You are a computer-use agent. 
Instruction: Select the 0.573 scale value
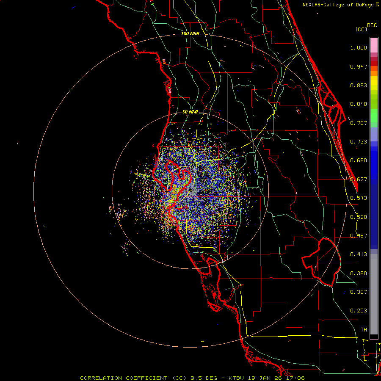point(359,198)
